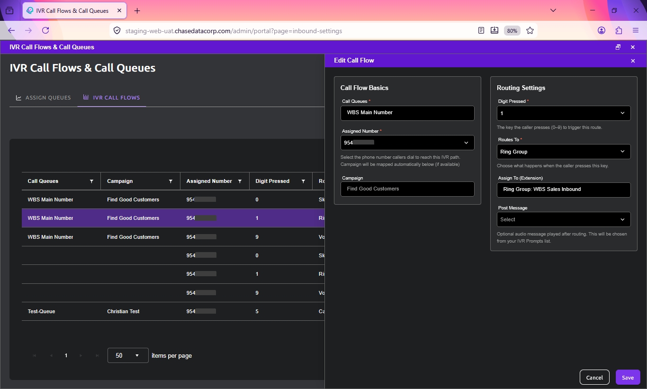Image resolution: width=647 pixels, height=389 pixels.
Task: Go to previous page of results
Action: 51,355
